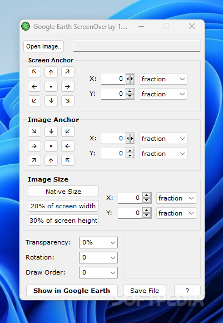Click Image Anchor top-right diagonal arrow button
The width and height of the screenshot is (223, 323).
(68, 131)
